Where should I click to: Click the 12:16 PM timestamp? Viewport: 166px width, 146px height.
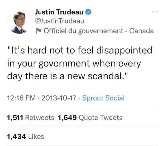pyautogui.click(x=21, y=98)
